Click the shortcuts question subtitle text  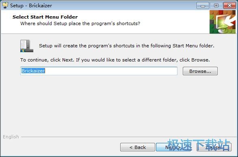(80, 23)
